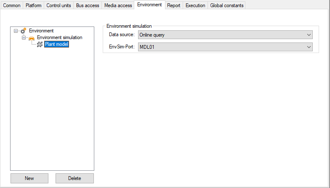
Task: Show the Global constants tab
Action: (226, 5)
